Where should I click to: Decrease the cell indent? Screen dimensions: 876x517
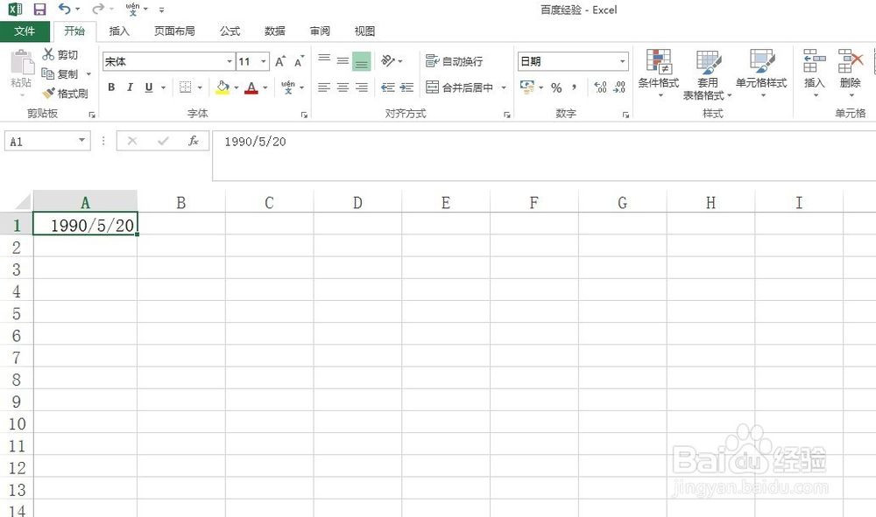[x=388, y=87]
